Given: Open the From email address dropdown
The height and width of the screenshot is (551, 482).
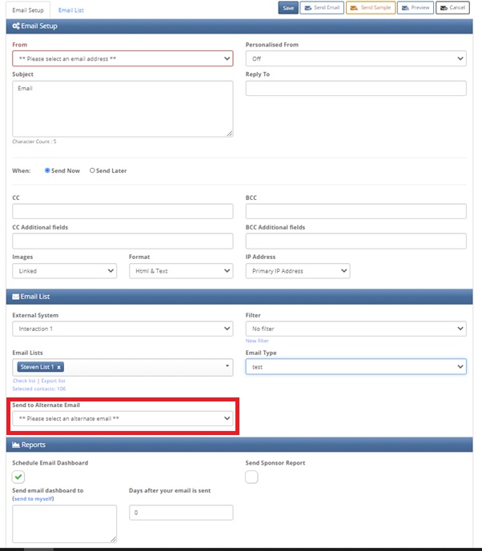Looking at the screenshot, I should (x=123, y=58).
